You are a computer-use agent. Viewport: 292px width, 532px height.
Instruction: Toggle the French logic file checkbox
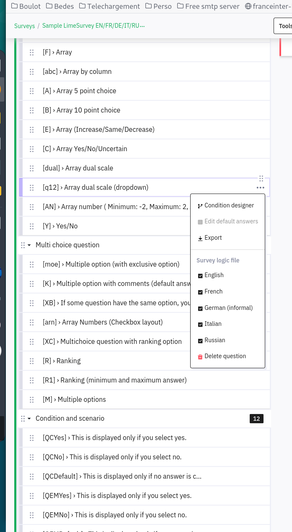pyautogui.click(x=200, y=292)
